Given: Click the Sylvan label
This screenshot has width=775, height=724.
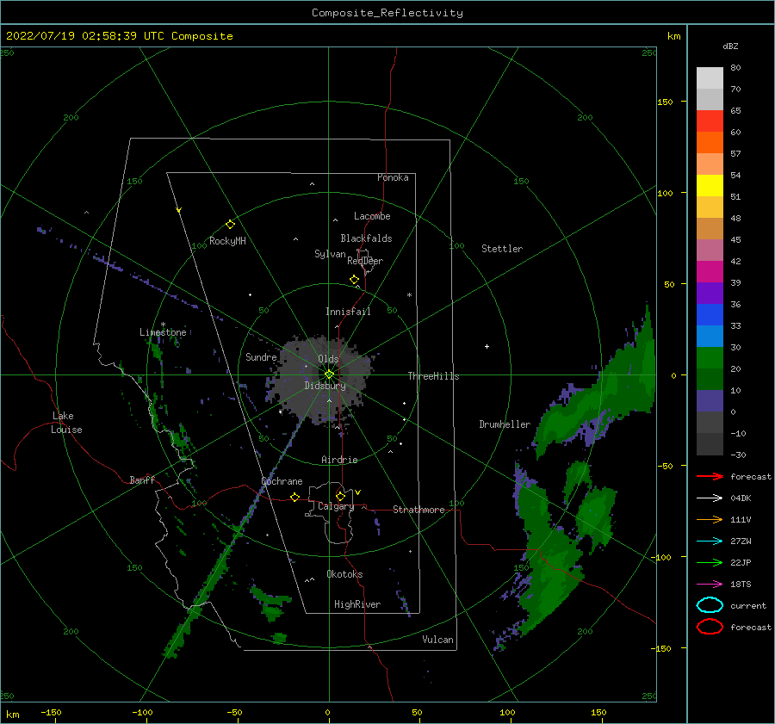Looking at the screenshot, I should (x=330, y=254).
